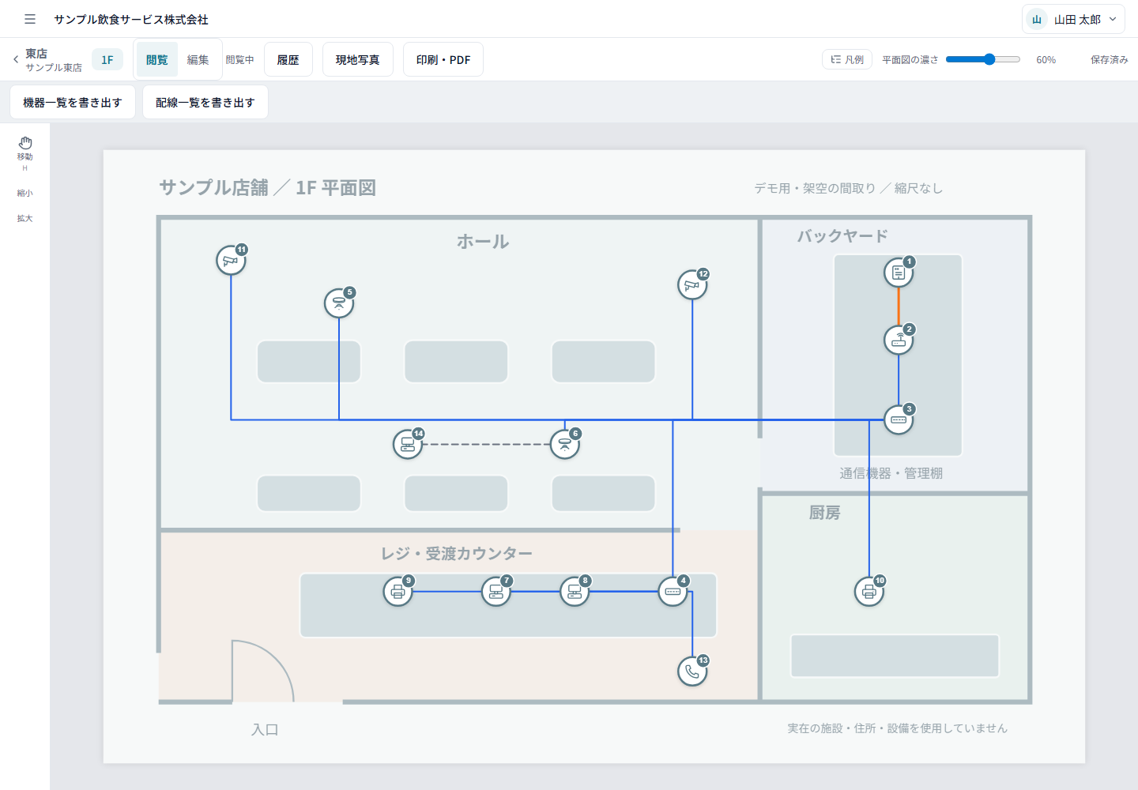Select the 移動 hand tool

tap(25, 152)
